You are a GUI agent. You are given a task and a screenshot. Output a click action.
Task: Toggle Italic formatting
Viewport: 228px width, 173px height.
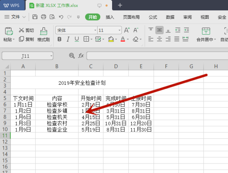tap(68, 39)
